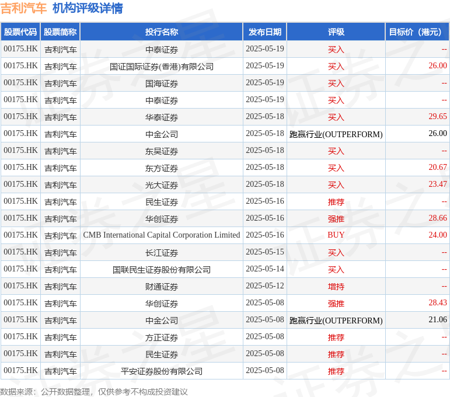
Task: Click target price 28.66
Action: [438, 218]
